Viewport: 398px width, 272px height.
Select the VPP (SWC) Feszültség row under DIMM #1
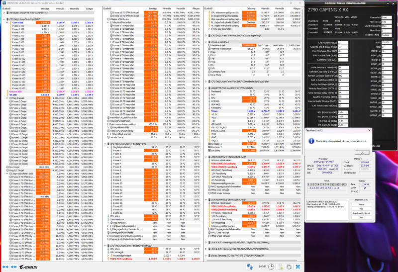253,170
